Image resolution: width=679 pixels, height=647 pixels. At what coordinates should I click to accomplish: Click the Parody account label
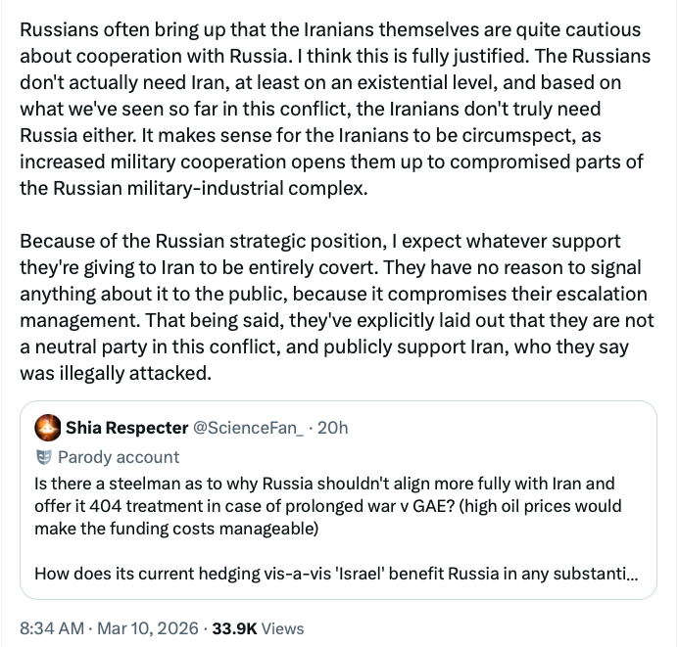[119, 456]
